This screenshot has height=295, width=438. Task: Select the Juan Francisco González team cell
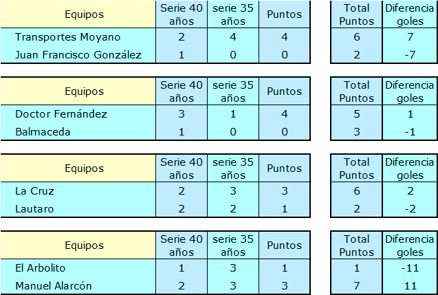coord(78,55)
